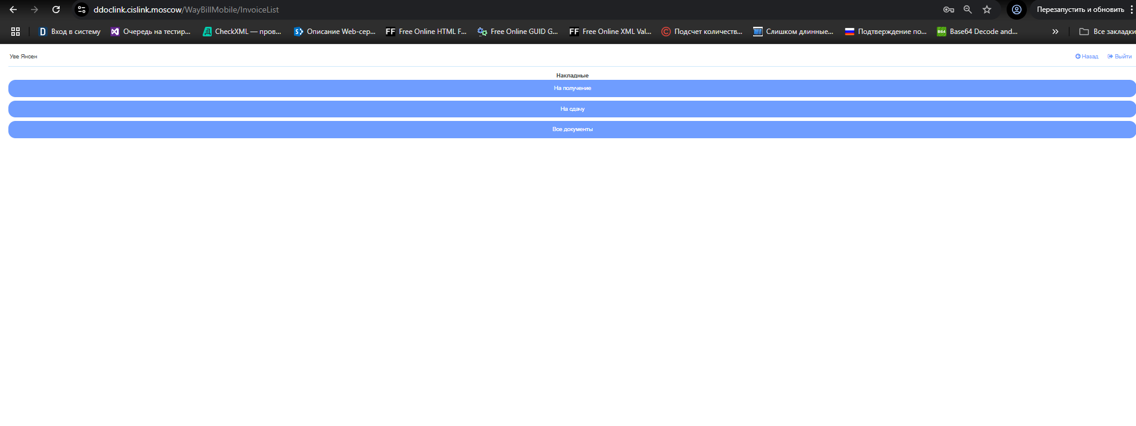Screen dimensions: 1136x426
Task: Open На сдачу invoices
Action: [x=572, y=109]
